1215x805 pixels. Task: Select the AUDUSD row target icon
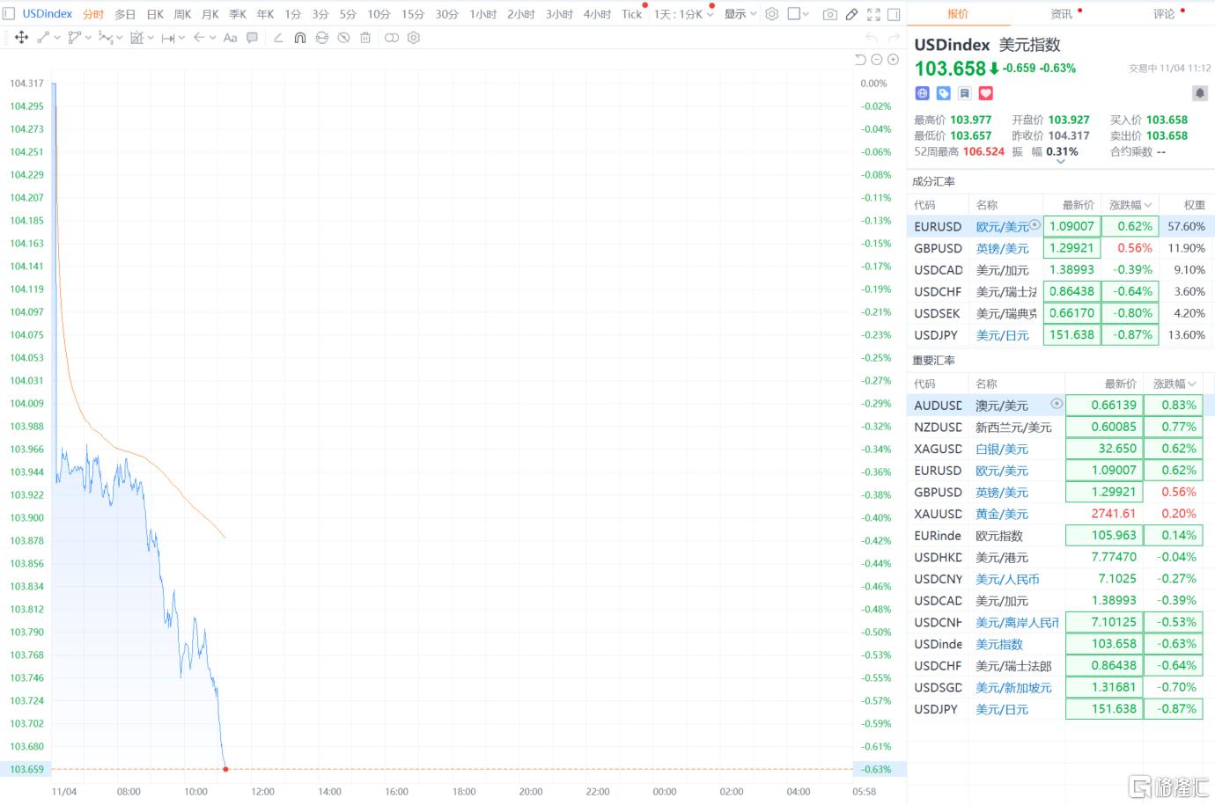point(1057,404)
